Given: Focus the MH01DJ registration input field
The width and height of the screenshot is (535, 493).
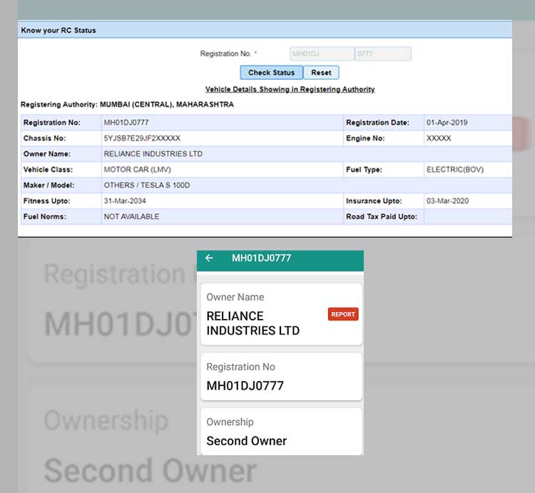Looking at the screenshot, I should pos(322,54).
